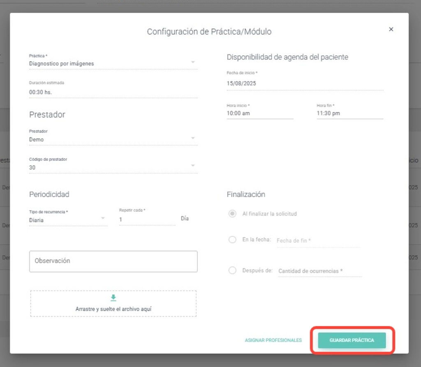Click the Duración estimada field
Image resolution: width=421 pixels, height=367 pixels.
113,92
